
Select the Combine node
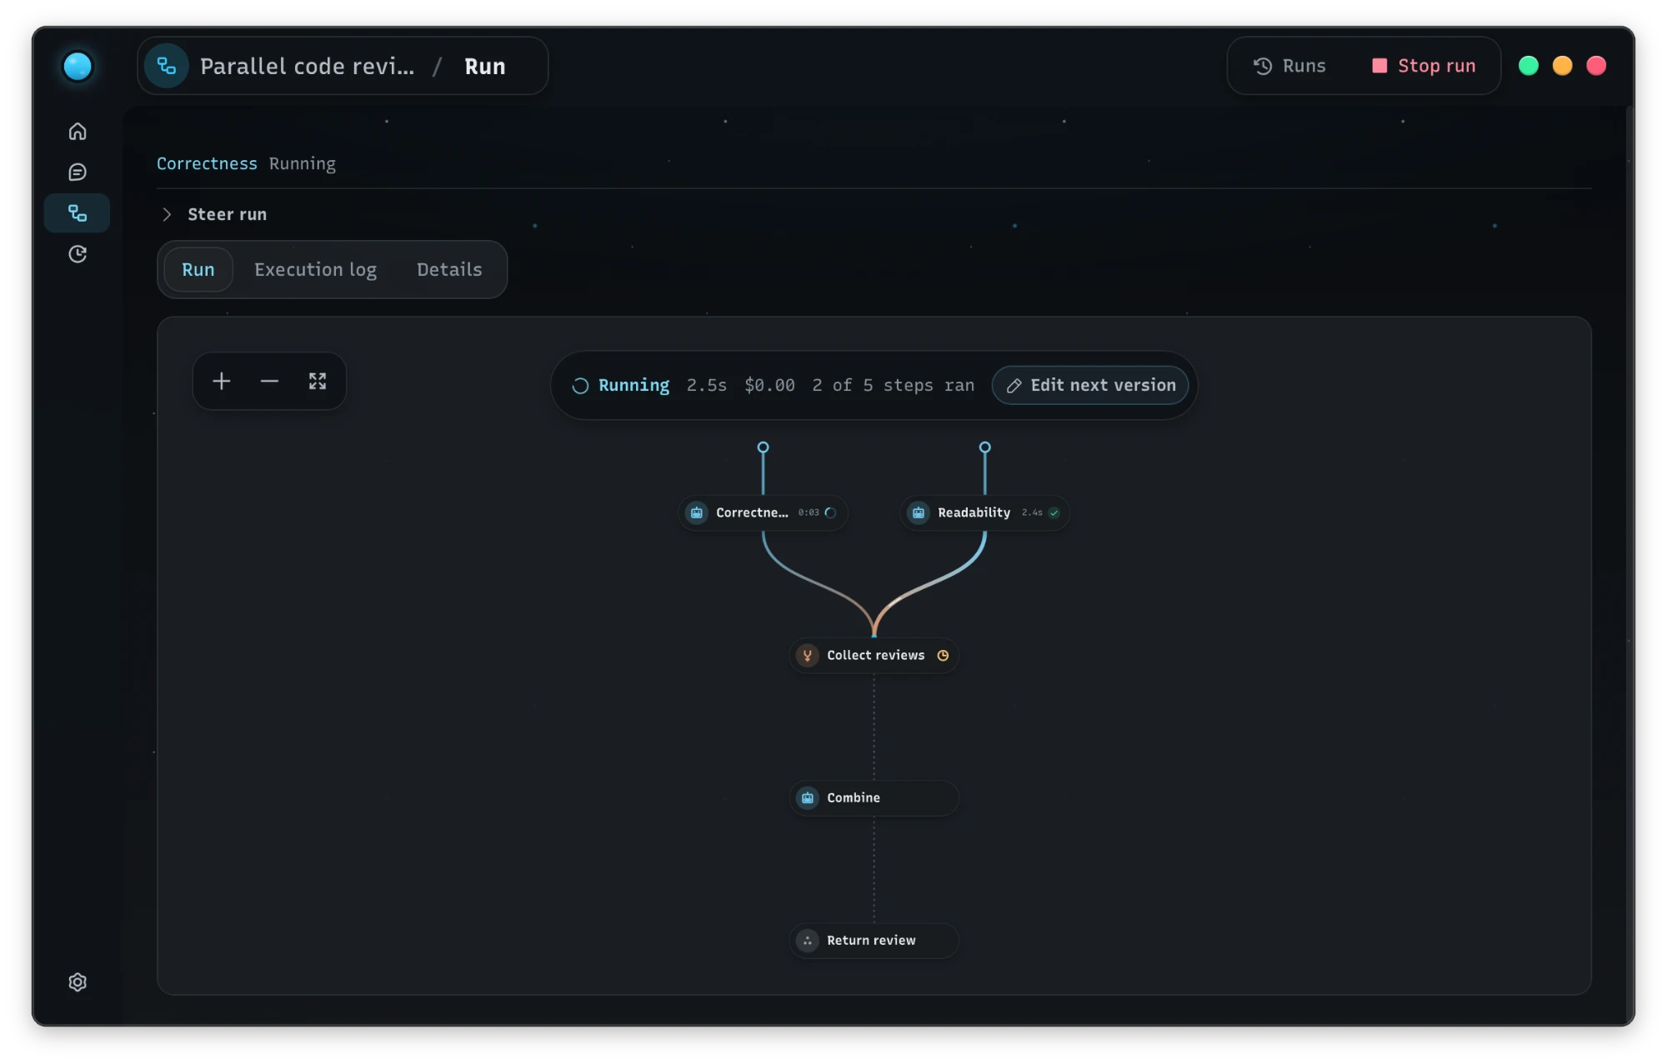point(874,798)
